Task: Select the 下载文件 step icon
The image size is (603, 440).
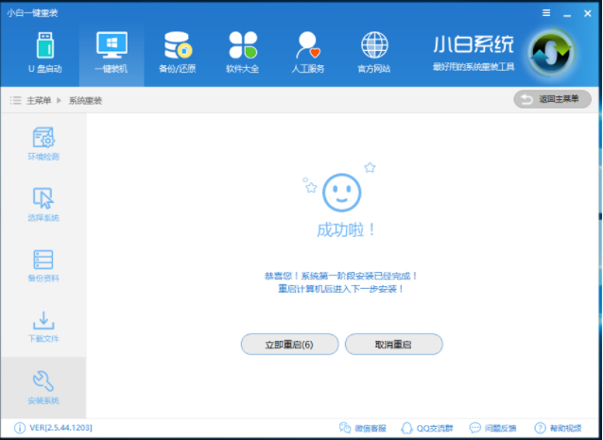Action: pos(43,320)
